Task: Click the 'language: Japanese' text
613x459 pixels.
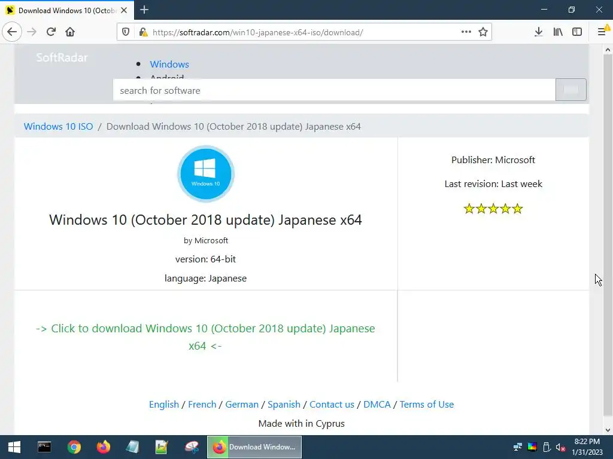Action: point(205,279)
